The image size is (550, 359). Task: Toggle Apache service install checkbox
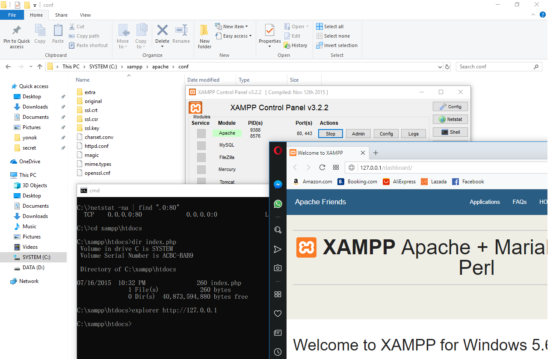pyautogui.click(x=201, y=134)
